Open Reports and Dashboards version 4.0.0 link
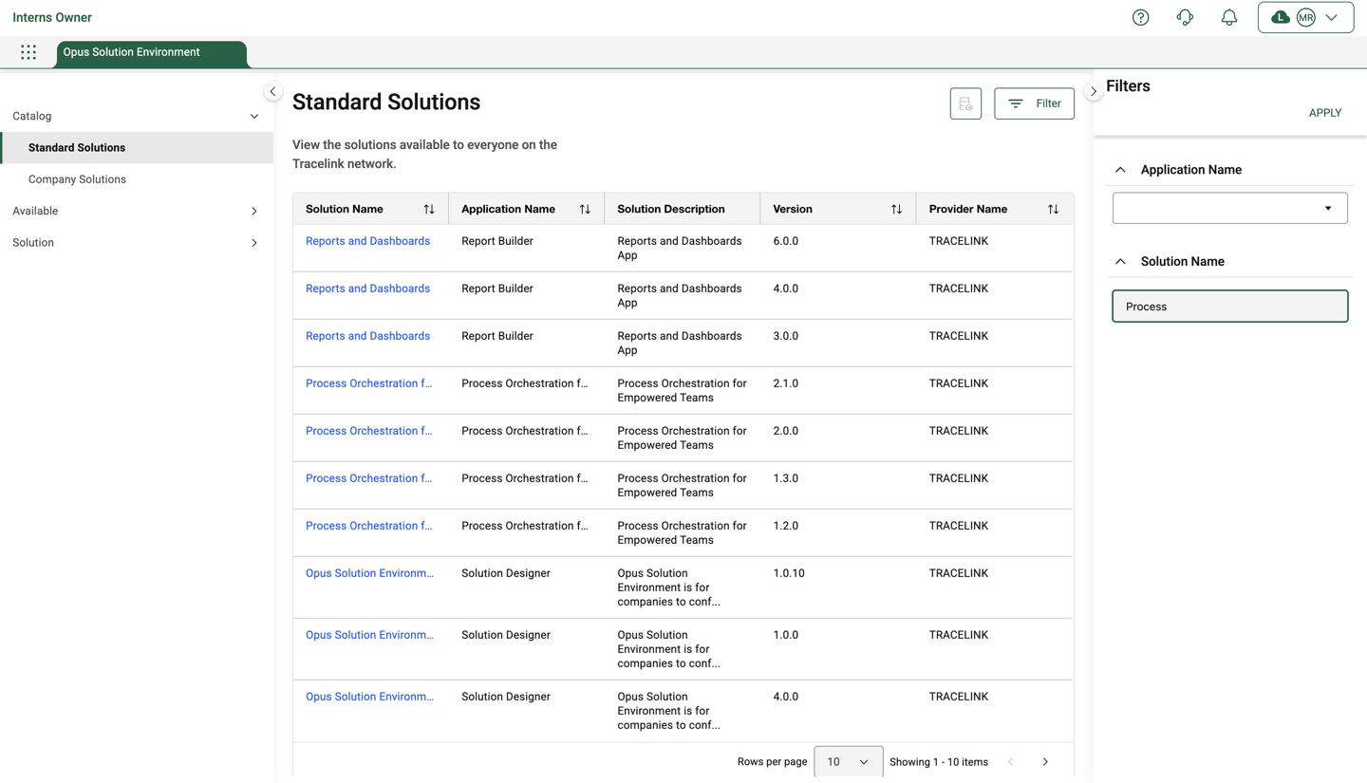This screenshot has height=783, width=1367. point(367,289)
